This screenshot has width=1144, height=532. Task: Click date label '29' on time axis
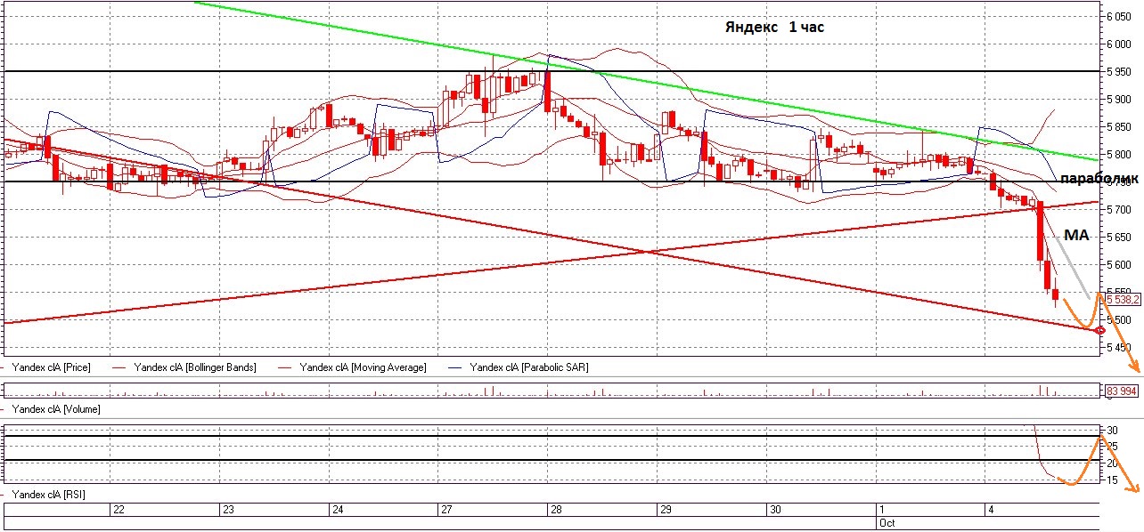(x=665, y=510)
